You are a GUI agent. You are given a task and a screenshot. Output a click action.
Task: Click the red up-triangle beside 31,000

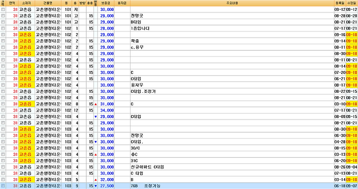95,104
